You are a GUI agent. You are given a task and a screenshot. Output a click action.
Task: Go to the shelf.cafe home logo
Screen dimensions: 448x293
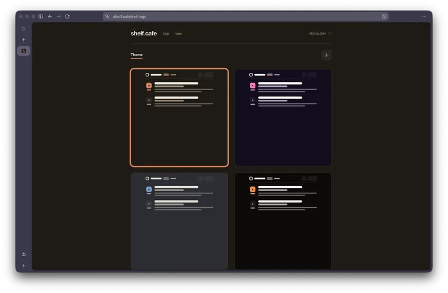point(144,34)
